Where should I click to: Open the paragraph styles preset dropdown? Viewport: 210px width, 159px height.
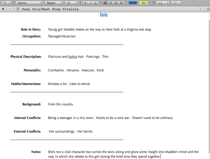pyautogui.click(x=7, y=3)
